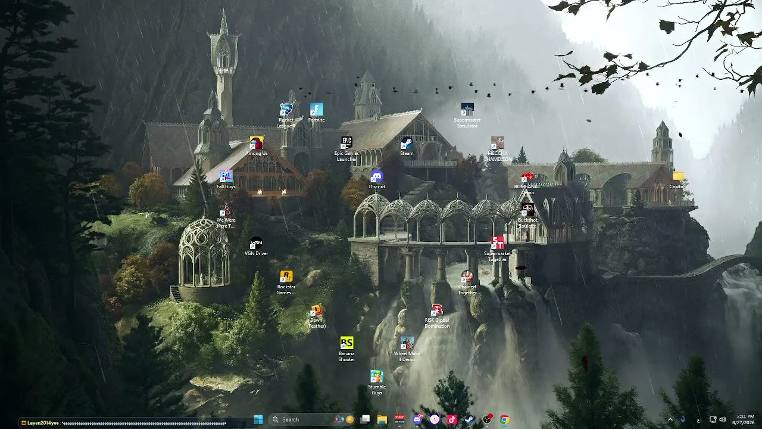Viewport: 762px width, 429px height.
Task: Select the Fall Guys desktop icon
Action: [226, 180]
